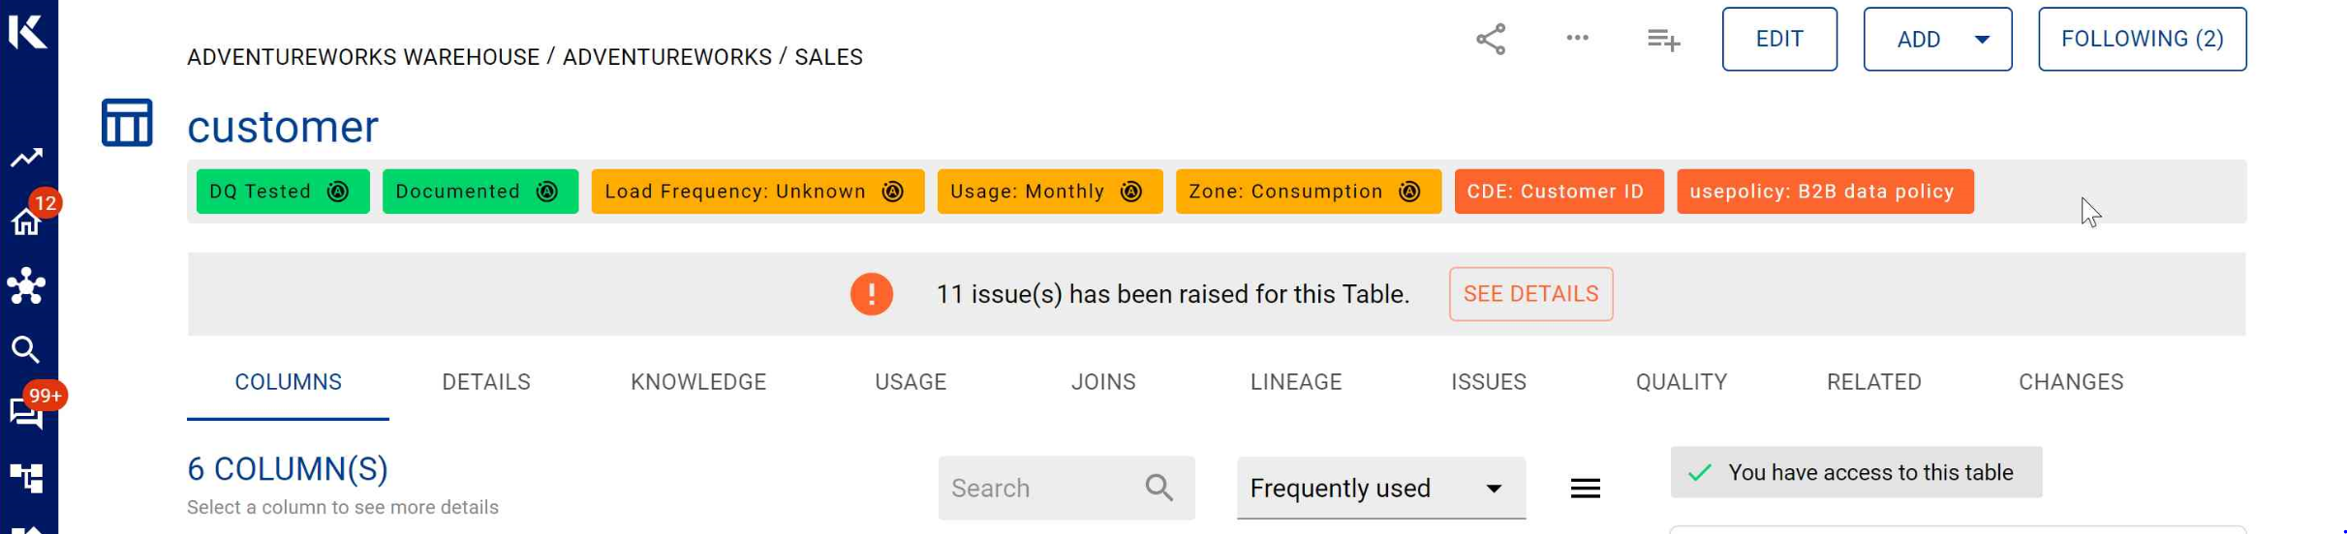The height and width of the screenshot is (534, 2347).
Task: Click the SALES breadcrumb link
Action: click(x=828, y=58)
